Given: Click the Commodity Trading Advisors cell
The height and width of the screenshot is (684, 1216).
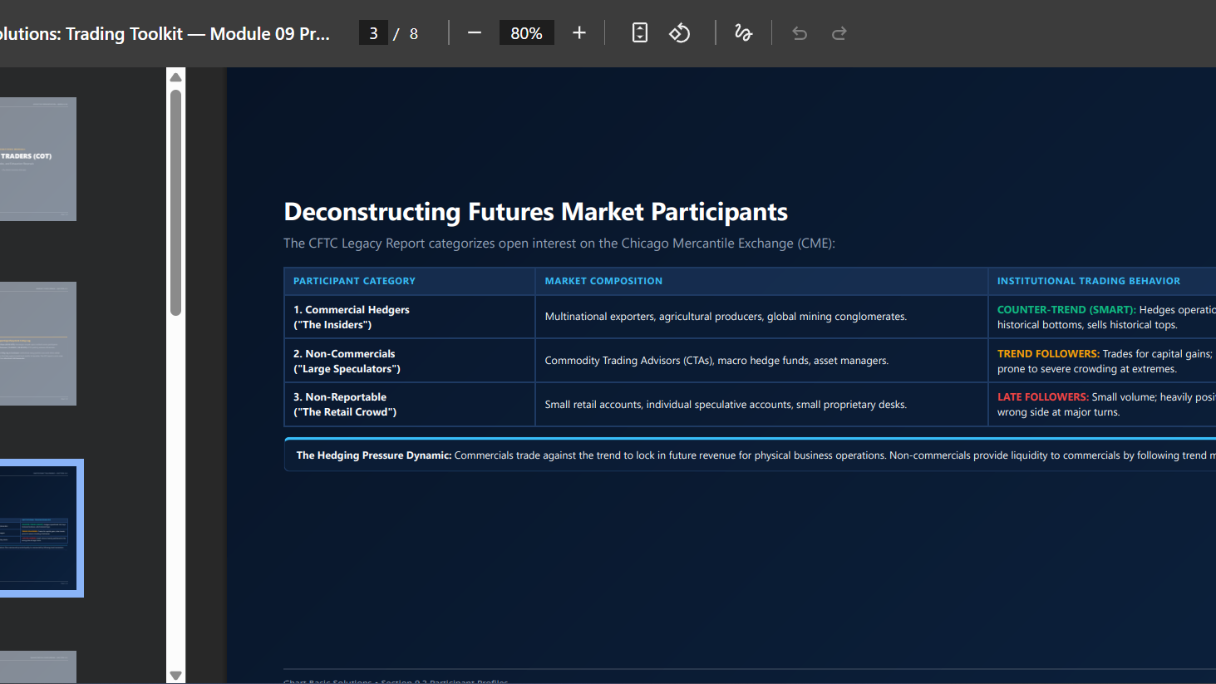Looking at the screenshot, I should (761, 361).
